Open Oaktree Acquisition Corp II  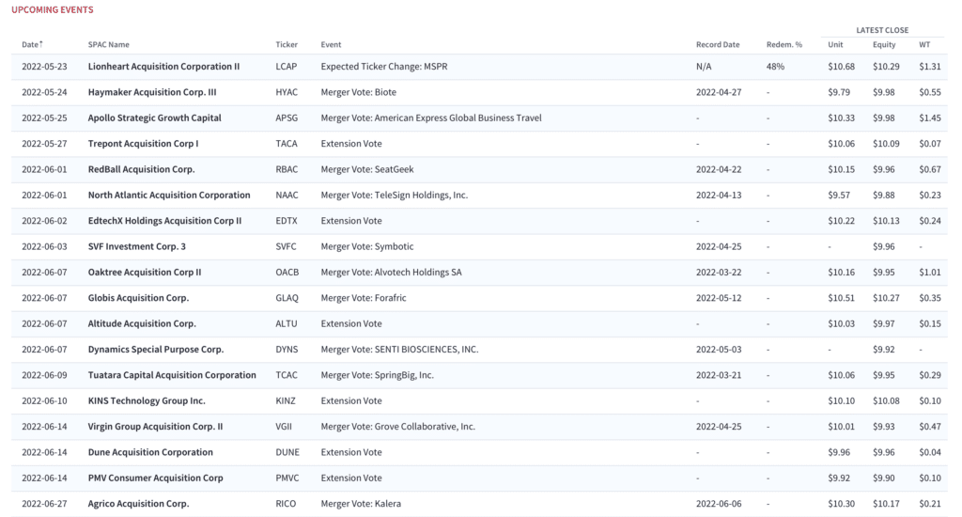(144, 272)
